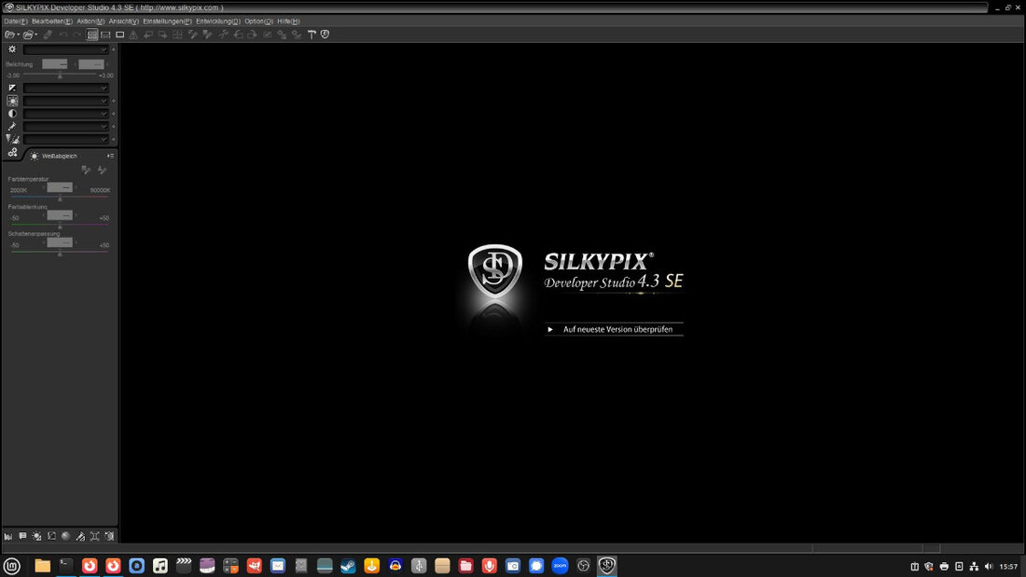
Task: Switch to combination display mode
Action: (x=105, y=34)
